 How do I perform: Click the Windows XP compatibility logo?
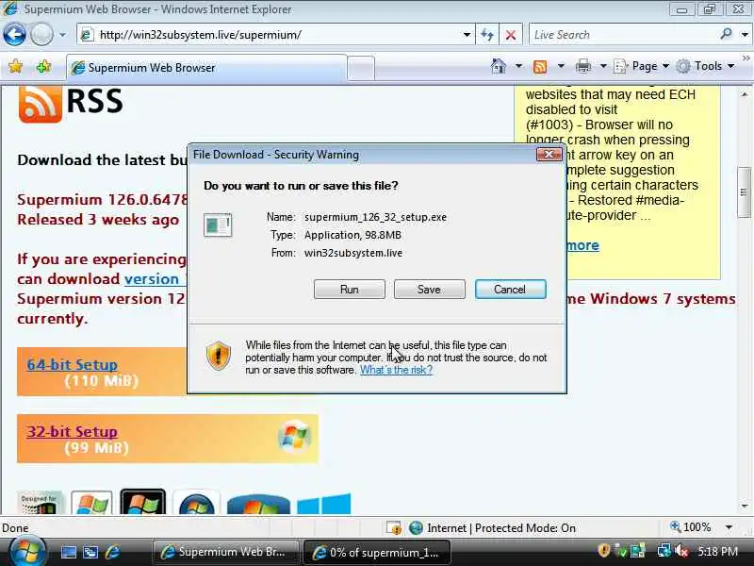91,503
